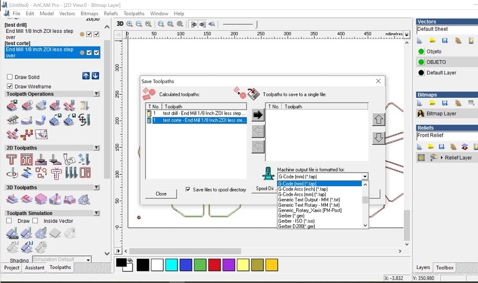Switch to the Toolbox tab
478x283 pixels.
click(444, 267)
